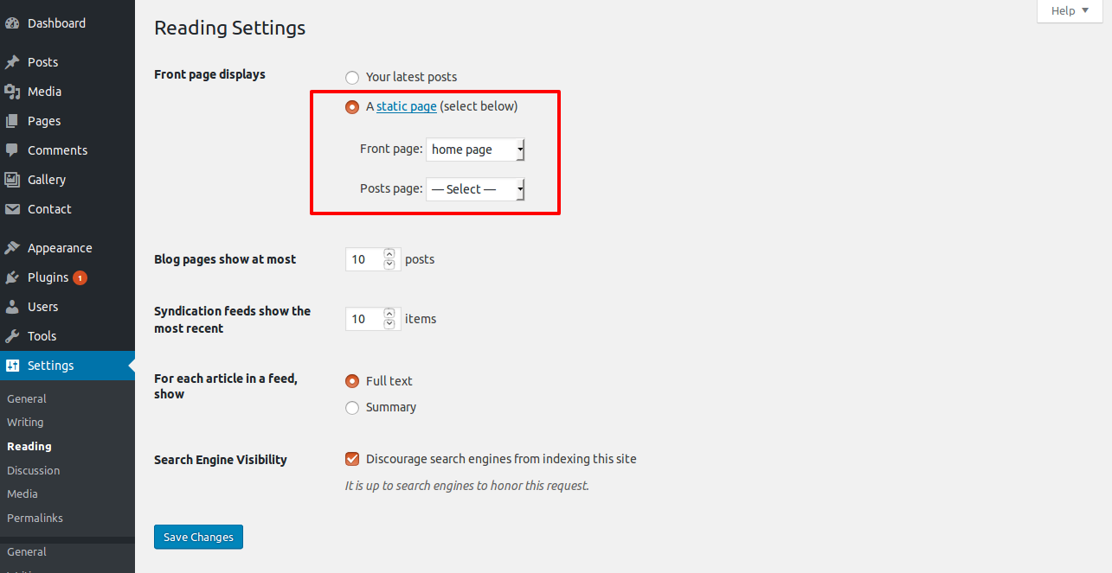Viewport: 1112px width, 573px height.
Task: Choose the Summary feed option
Action: click(352, 408)
